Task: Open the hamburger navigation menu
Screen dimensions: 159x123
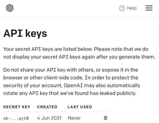Action: pos(149,8)
